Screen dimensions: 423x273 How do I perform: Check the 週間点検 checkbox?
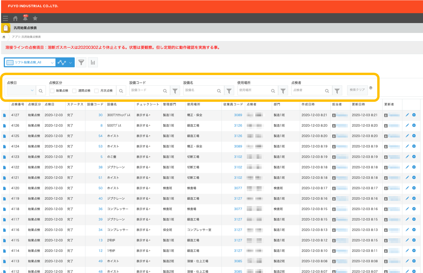click(74, 91)
